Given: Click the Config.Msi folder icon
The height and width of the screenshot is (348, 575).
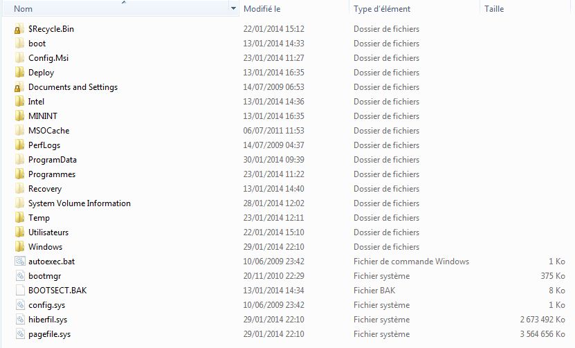Looking at the screenshot, I should 19,58.
